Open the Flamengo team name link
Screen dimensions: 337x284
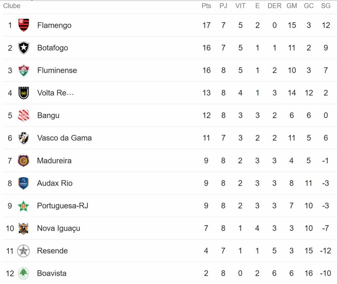[x=54, y=25]
